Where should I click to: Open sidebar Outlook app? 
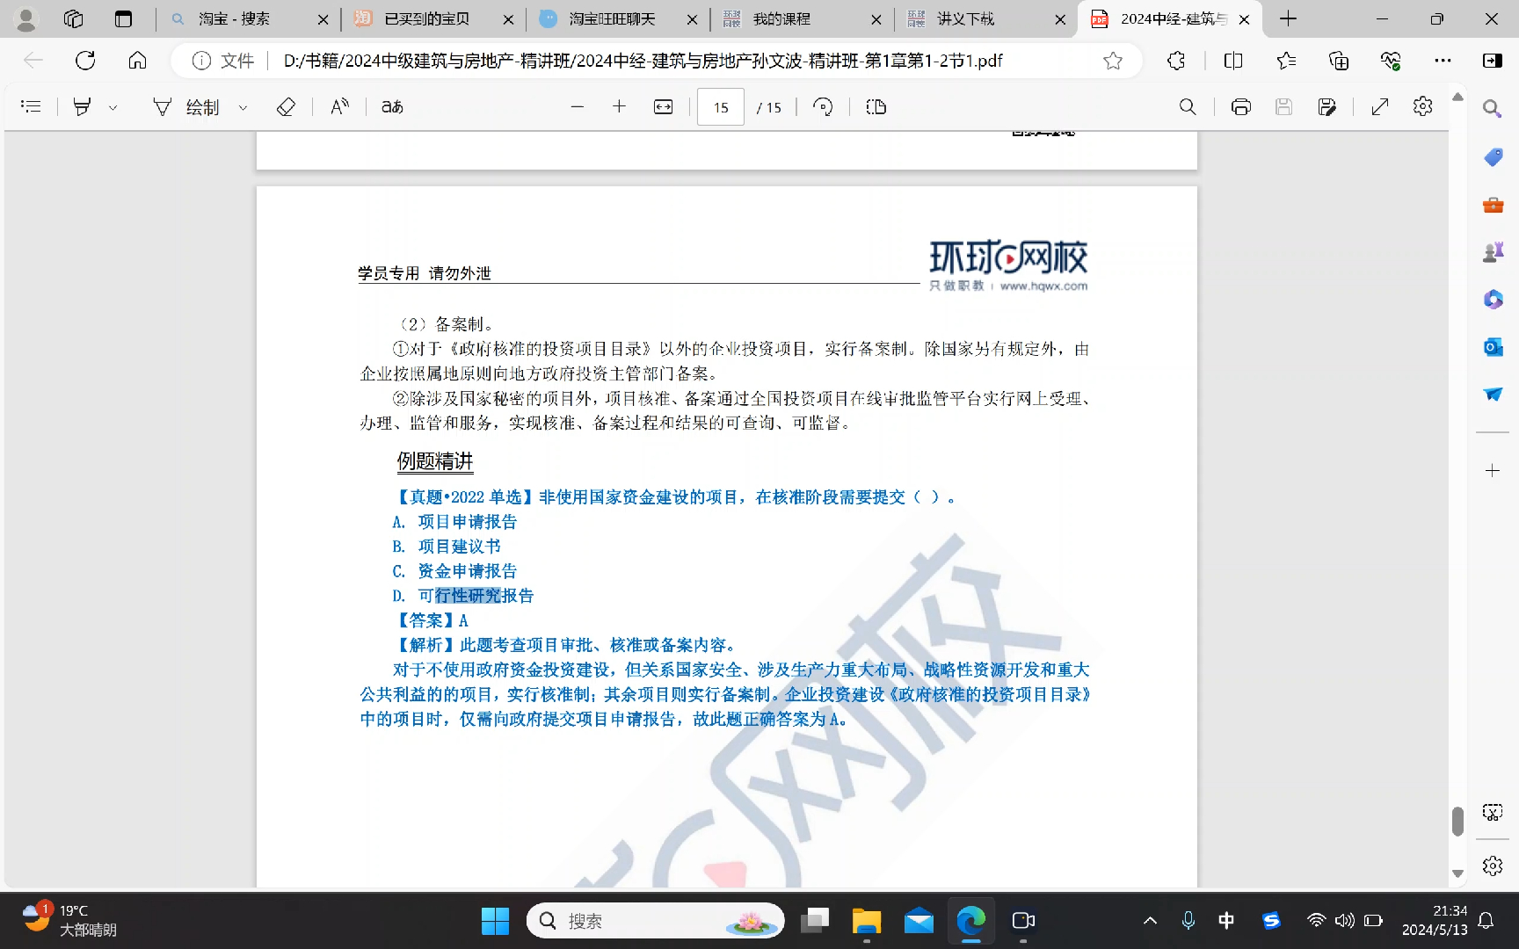(x=1493, y=347)
